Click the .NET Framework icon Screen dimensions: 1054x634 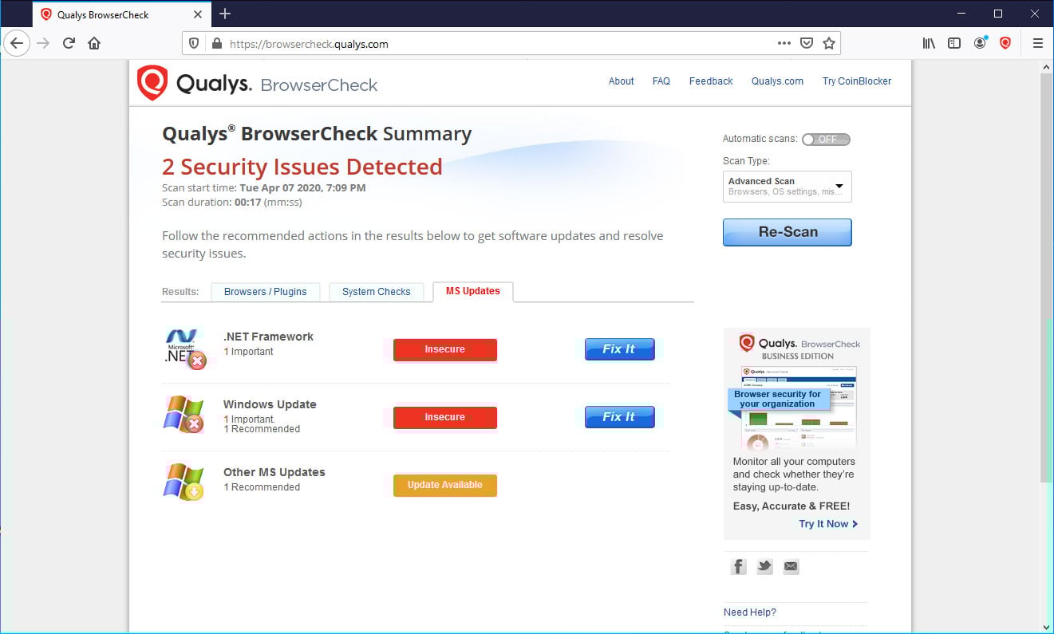pyautogui.click(x=185, y=349)
